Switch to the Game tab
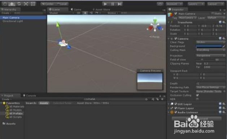 pyautogui.click(x=76, y=9)
